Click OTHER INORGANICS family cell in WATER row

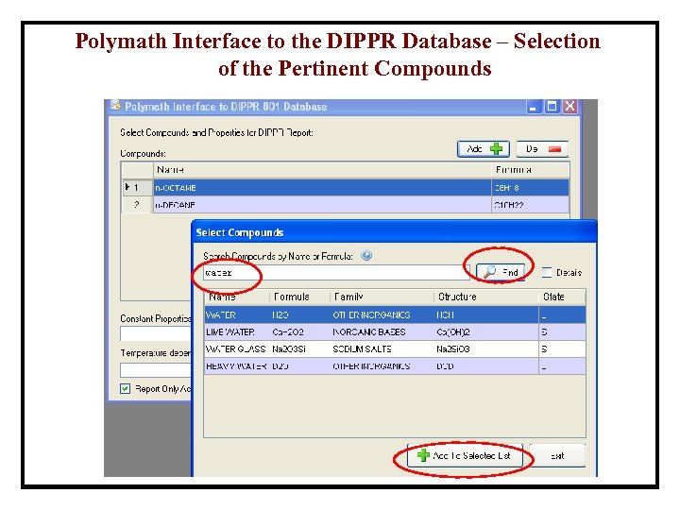(382, 314)
